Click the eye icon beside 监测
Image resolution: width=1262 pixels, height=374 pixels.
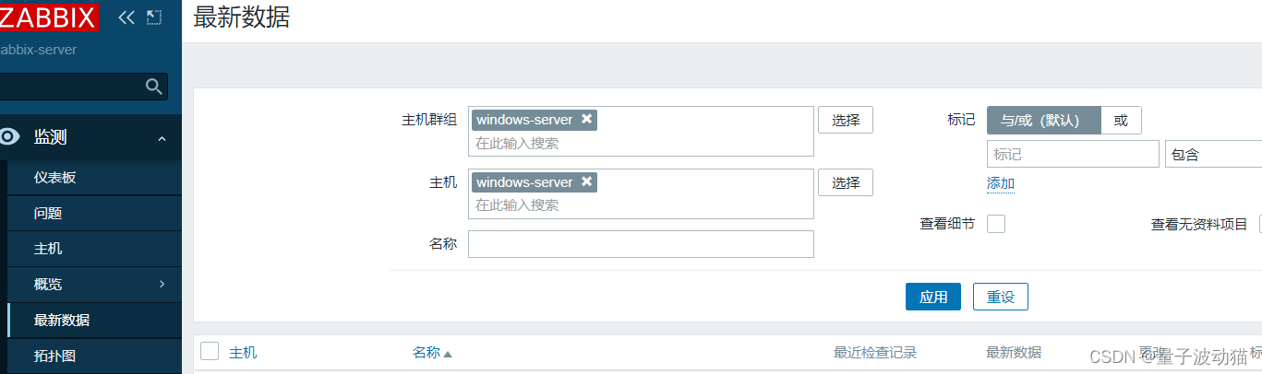click(x=10, y=137)
